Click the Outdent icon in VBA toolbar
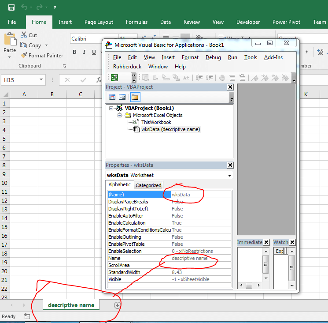 (x=209, y=78)
